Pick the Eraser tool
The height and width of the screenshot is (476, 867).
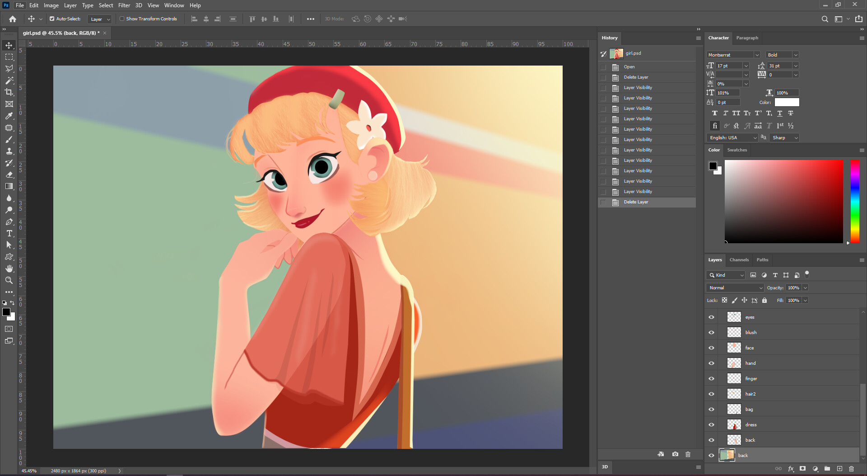point(9,174)
